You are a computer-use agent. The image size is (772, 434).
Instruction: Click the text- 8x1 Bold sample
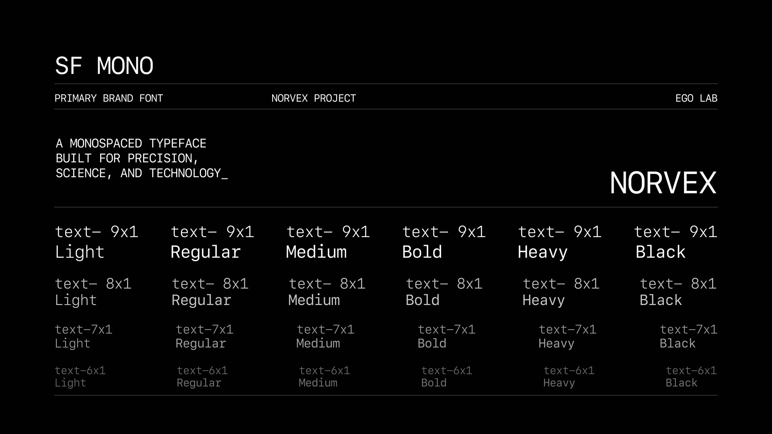coord(444,292)
